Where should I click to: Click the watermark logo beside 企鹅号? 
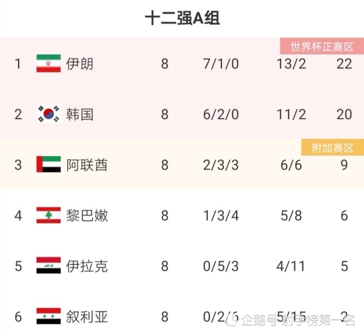coord(233,319)
